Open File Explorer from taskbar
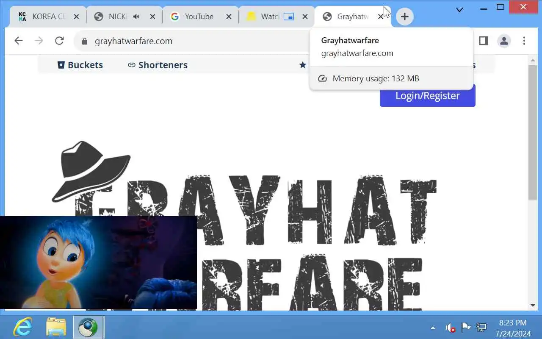The width and height of the screenshot is (542, 339). pos(56,327)
